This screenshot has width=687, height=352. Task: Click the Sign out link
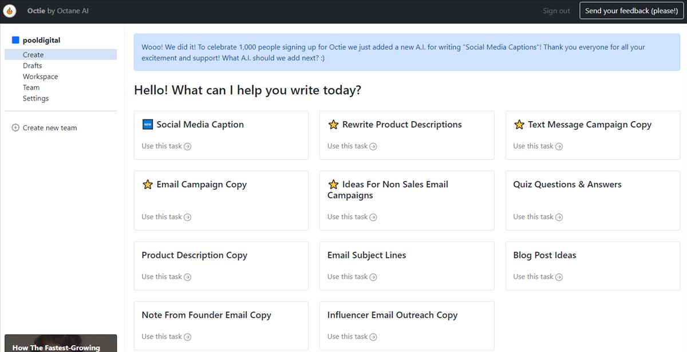pyautogui.click(x=556, y=11)
